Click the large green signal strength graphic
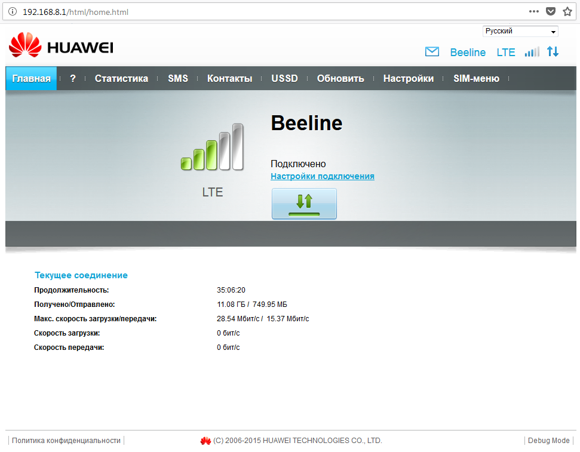The height and width of the screenshot is (452, 580). pos(212,148)
